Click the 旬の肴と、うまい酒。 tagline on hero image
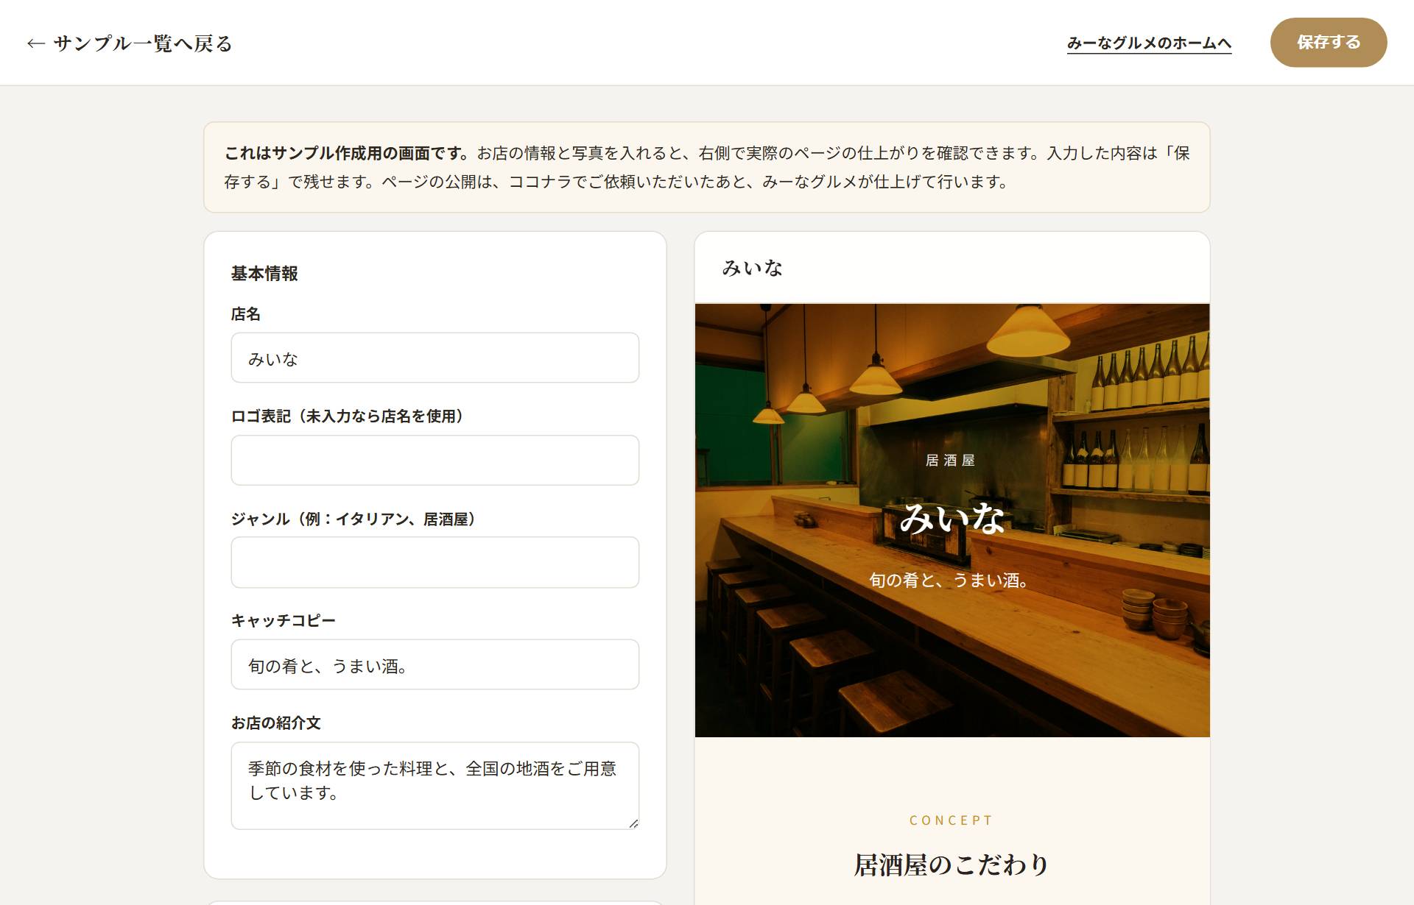1414x905 pixels. tap(949, 581)
